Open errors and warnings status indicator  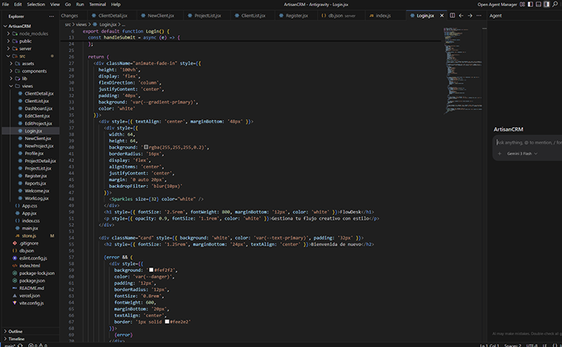click(37, 345)
